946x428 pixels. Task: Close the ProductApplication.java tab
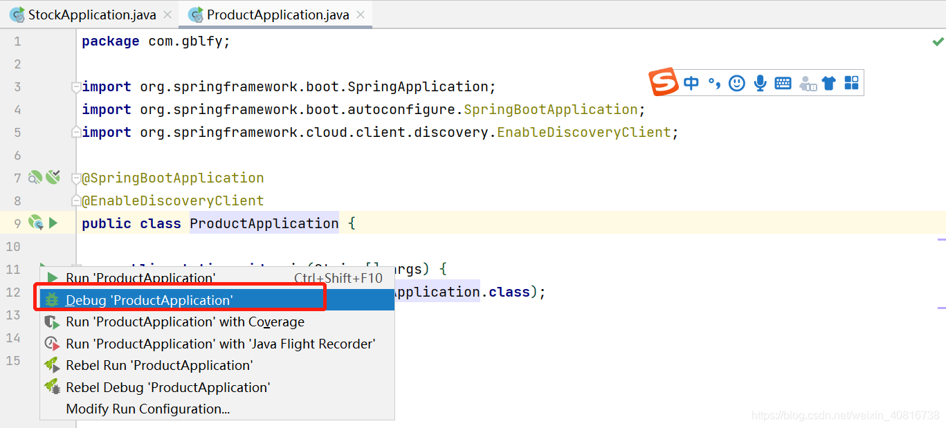coord(361,15)
